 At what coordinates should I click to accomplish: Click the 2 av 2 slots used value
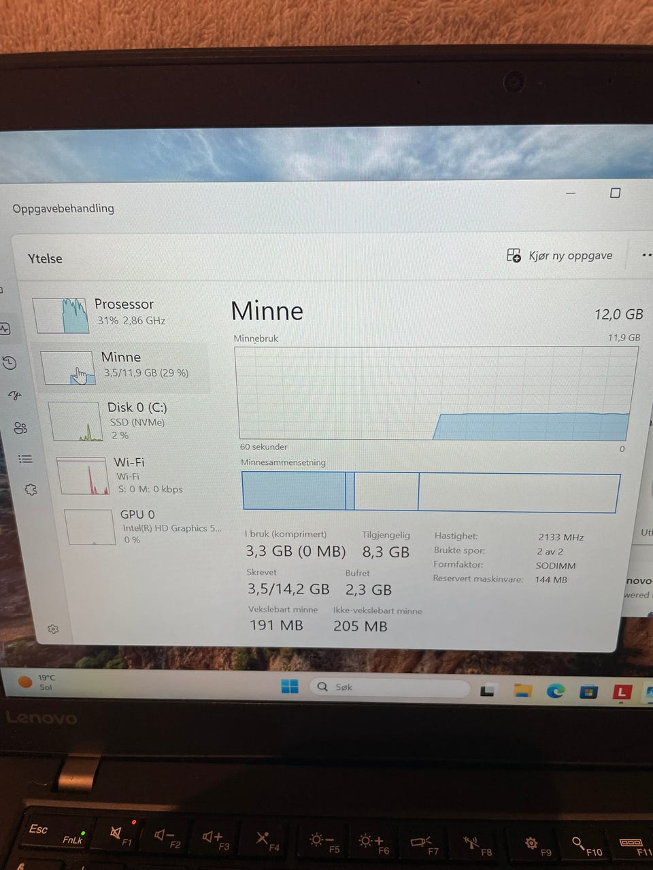[x=550, y=551]
